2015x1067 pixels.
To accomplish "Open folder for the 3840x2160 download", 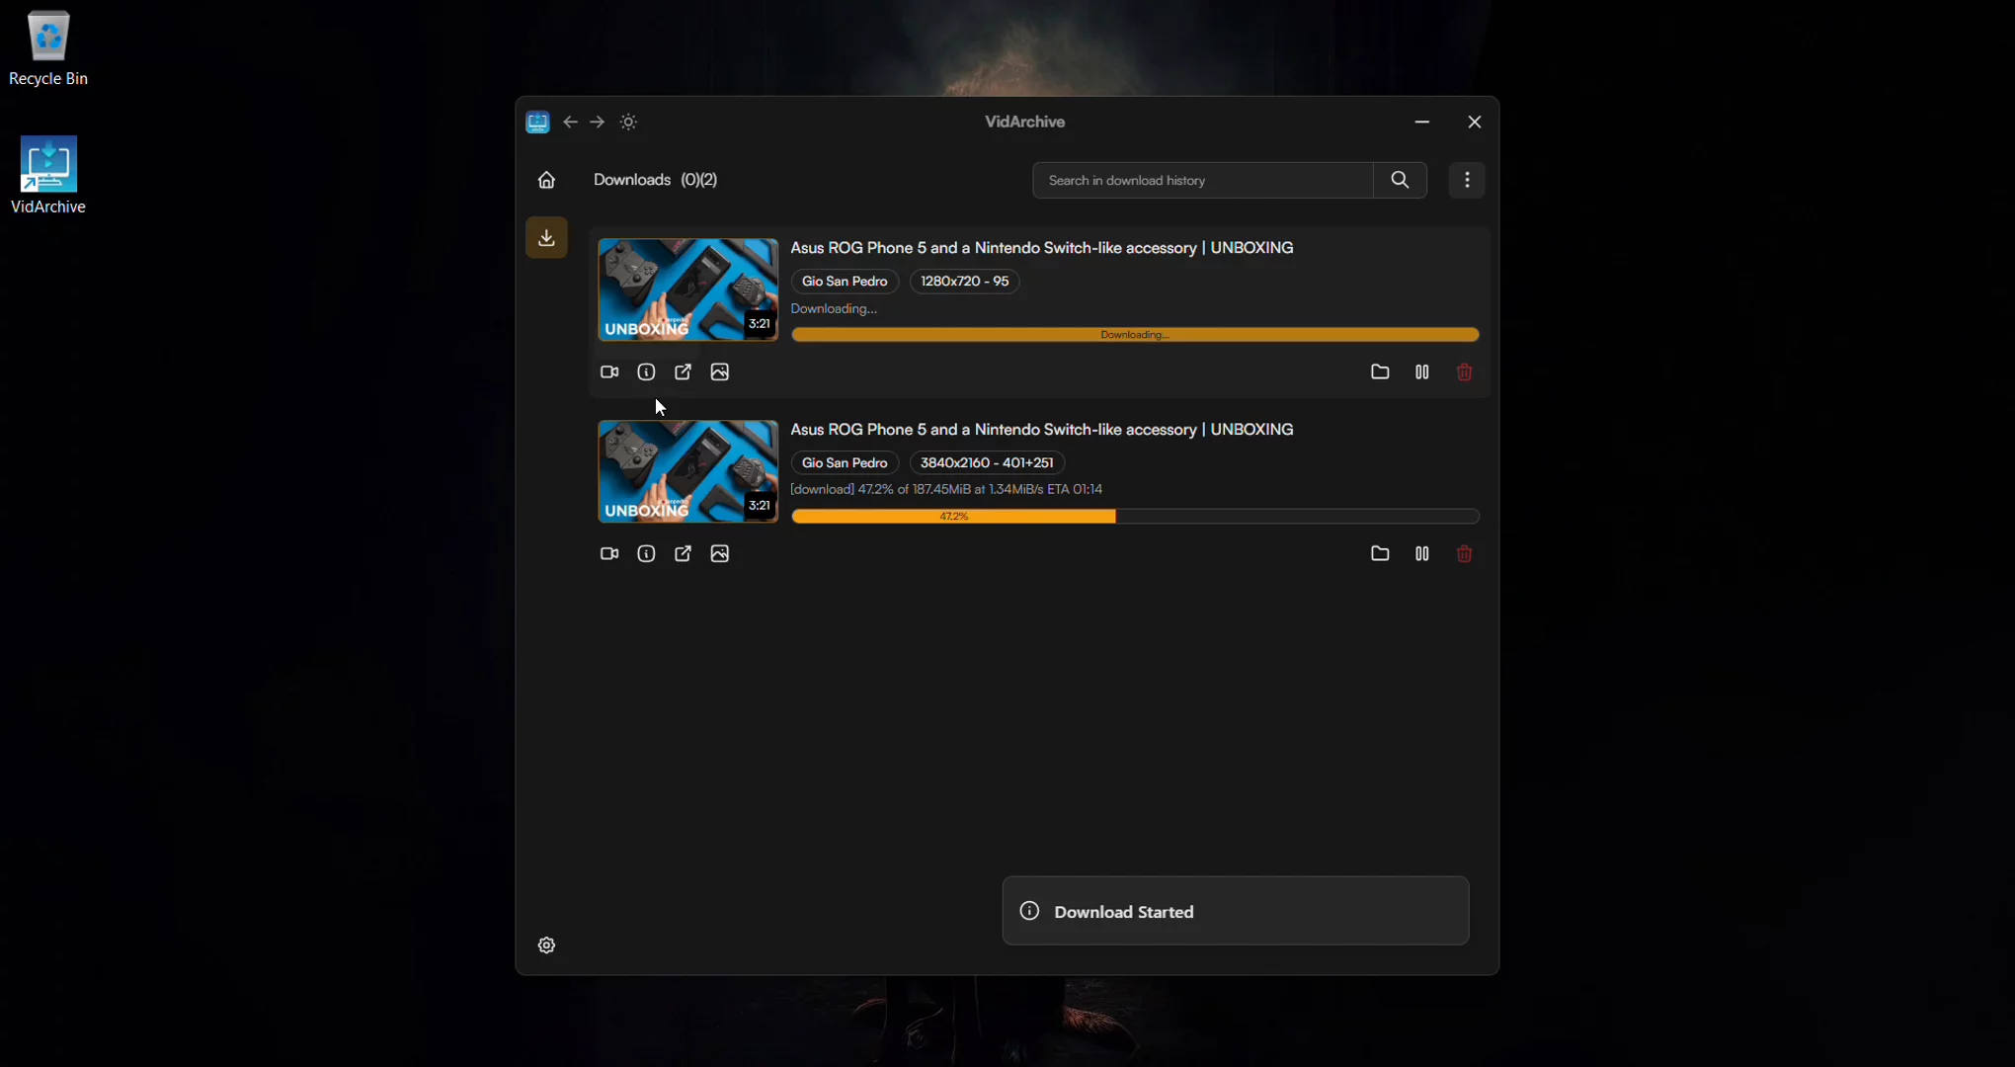I will (1380, 554).
